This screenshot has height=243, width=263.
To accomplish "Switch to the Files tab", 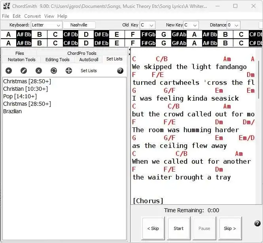I will tap(20, 53).
